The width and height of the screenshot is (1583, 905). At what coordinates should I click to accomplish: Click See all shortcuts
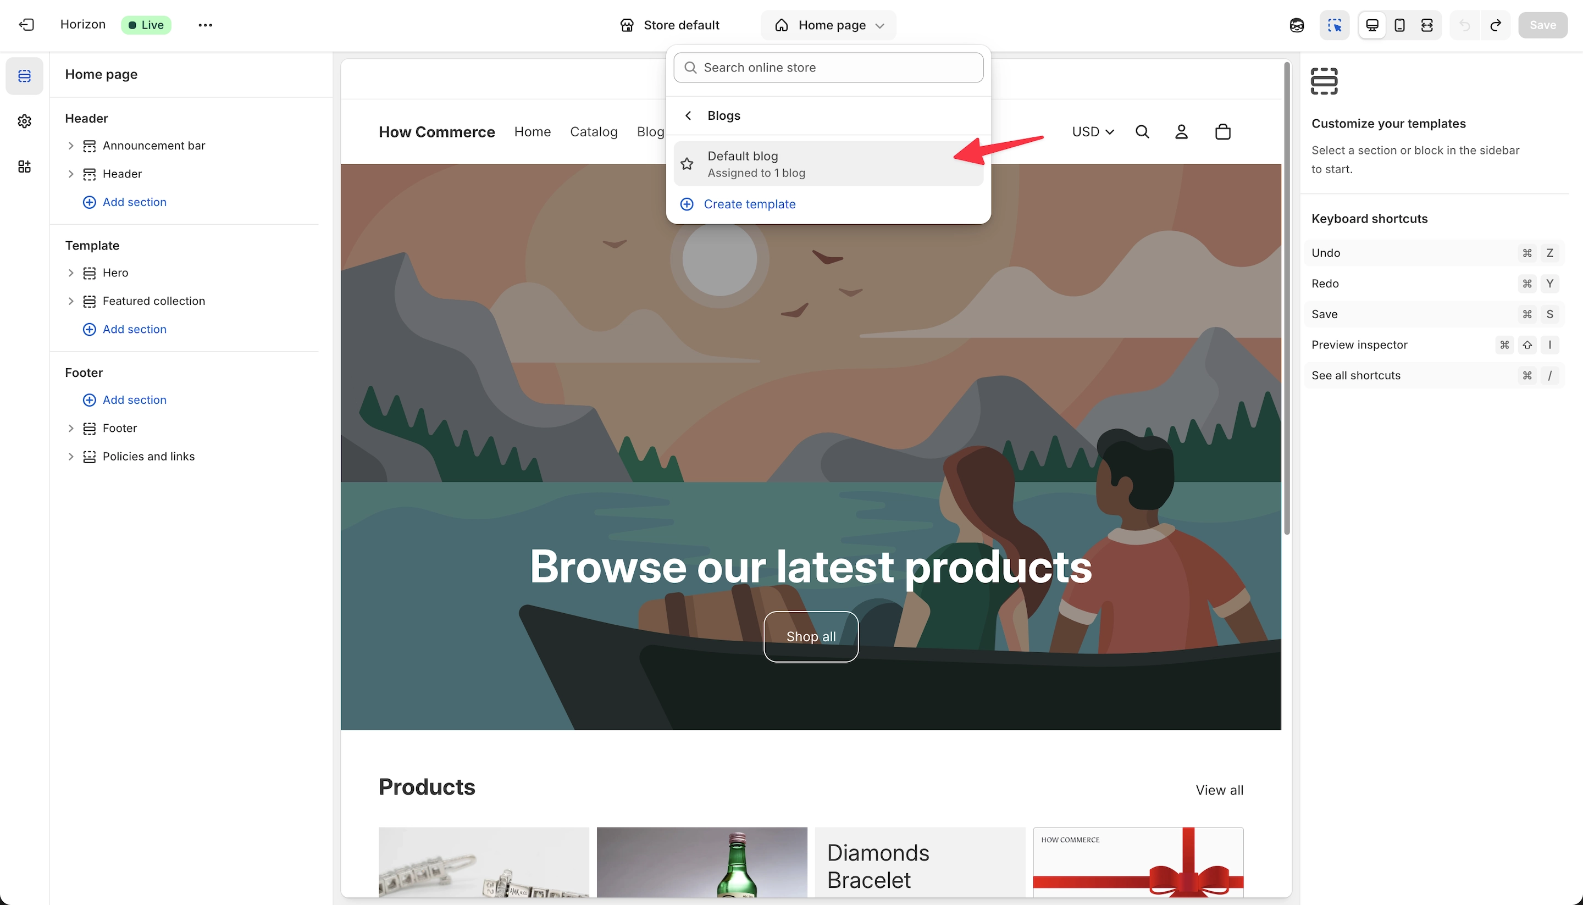point(1434,375)
